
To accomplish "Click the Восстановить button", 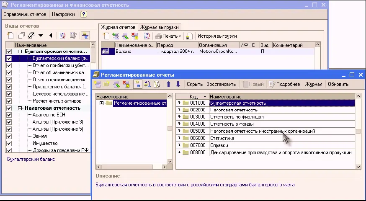I will [x=221, y=84].
